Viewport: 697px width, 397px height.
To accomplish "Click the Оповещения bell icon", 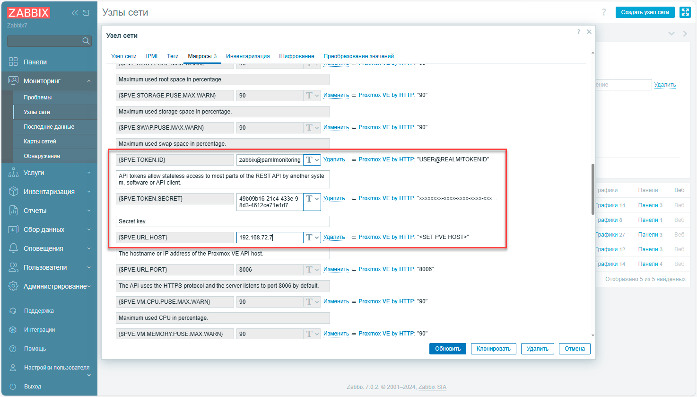I will [13, 248].
